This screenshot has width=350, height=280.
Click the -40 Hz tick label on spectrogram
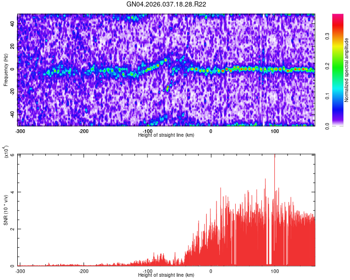tap(13, 114)
